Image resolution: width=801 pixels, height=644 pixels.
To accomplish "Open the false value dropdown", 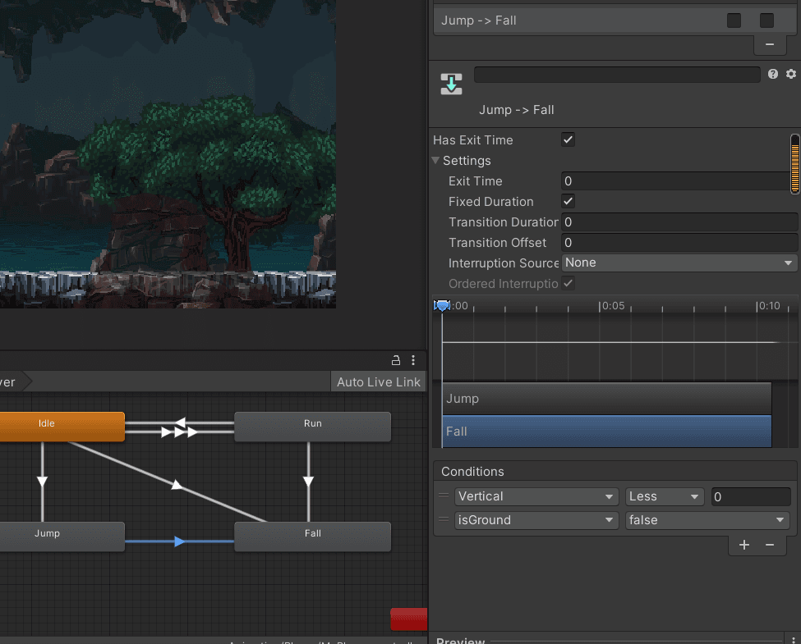I will point(707,520).
